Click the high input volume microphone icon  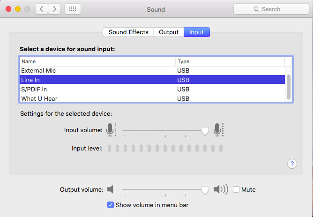coord(218,130)
